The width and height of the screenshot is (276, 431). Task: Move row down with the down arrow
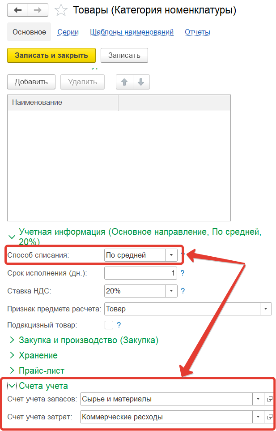coord(141,82)
